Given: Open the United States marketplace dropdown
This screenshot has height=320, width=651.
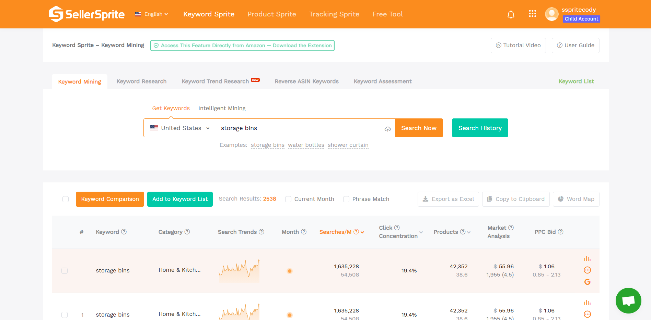Looking at the screenshot, I should [x=180, y=128].
